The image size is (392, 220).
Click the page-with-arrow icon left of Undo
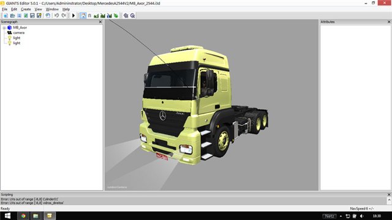point(48,15)
